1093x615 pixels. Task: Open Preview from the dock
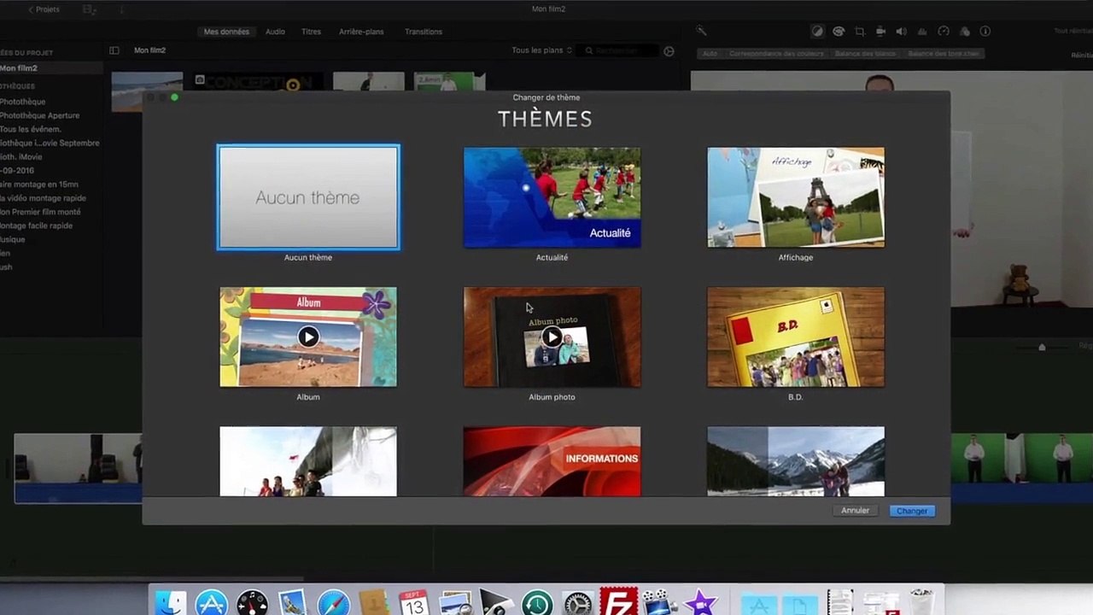[455, 603]
